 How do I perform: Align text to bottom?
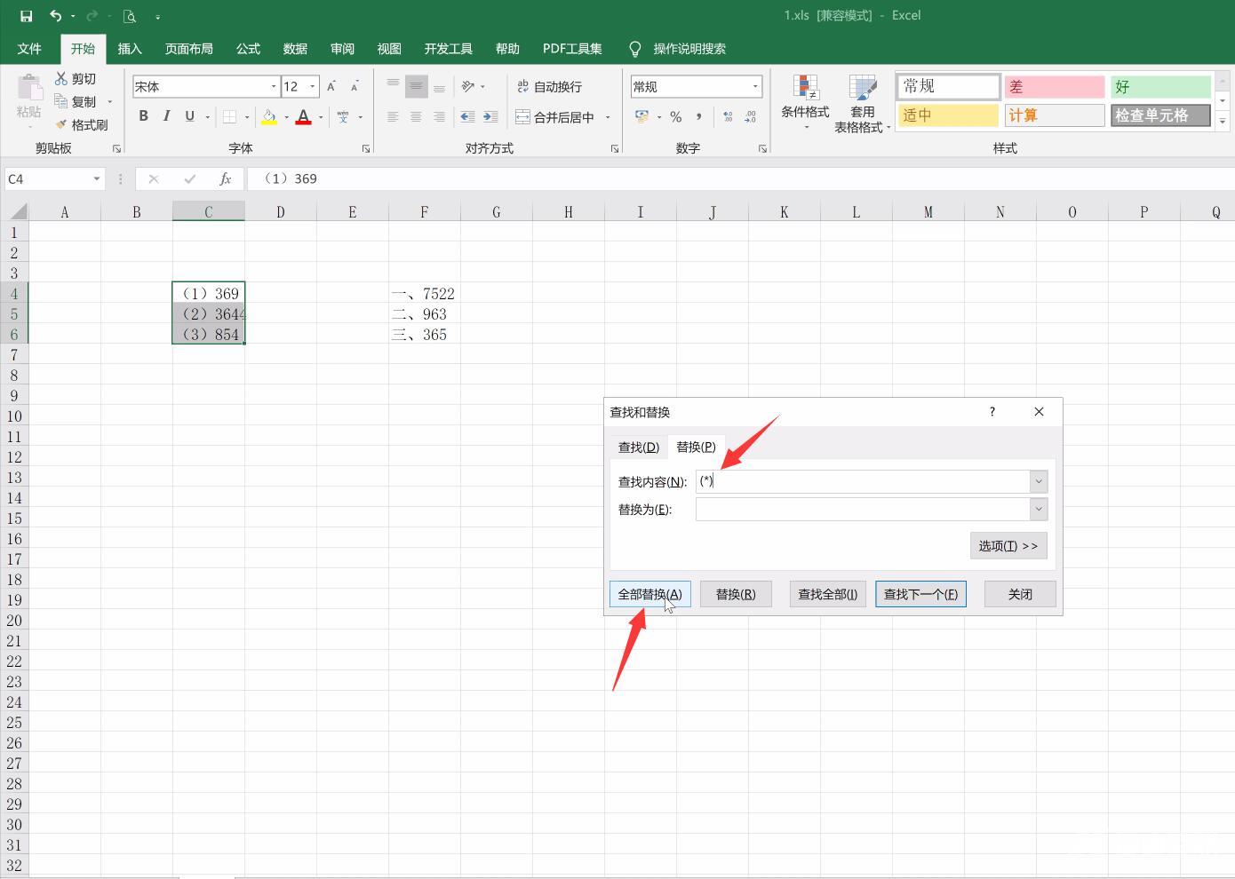(439, 86)
